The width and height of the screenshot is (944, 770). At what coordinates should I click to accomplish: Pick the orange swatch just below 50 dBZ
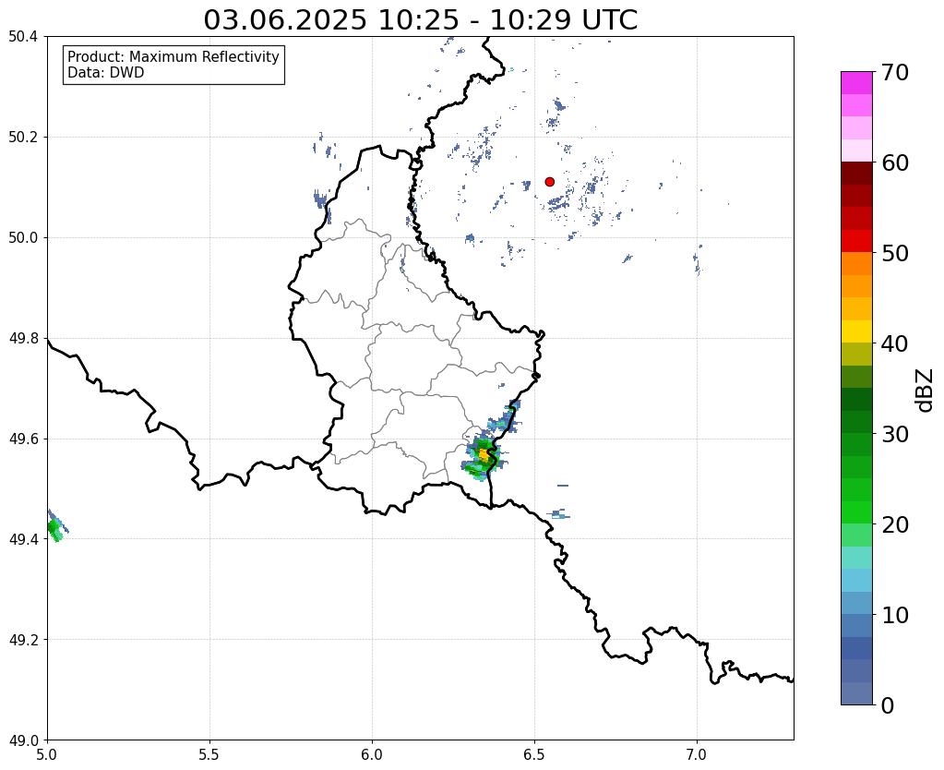pos(856,264)
